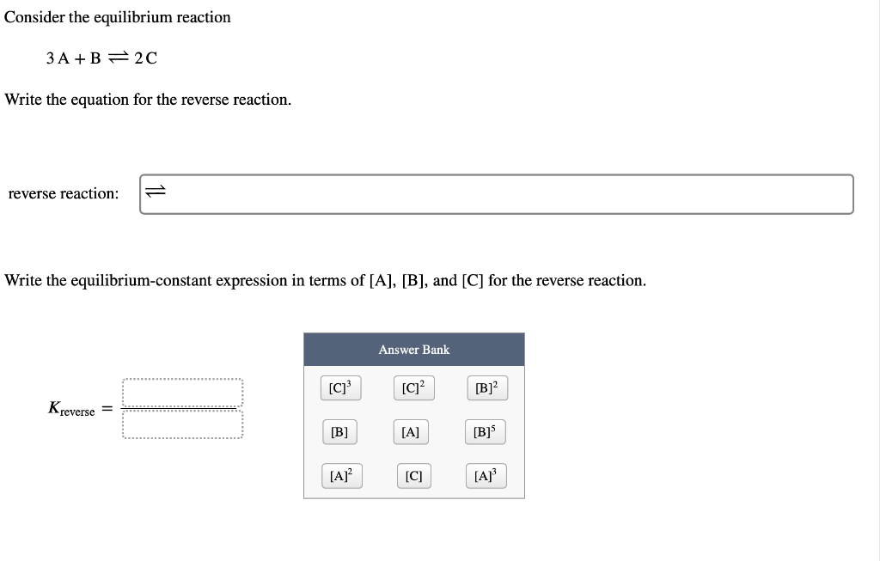Select the [C]³ tile from the Answer Bank
This screenshot has height=561, width=880.
(340, 387)
